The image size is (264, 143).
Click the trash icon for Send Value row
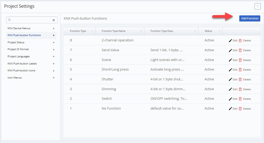[240, 50]
